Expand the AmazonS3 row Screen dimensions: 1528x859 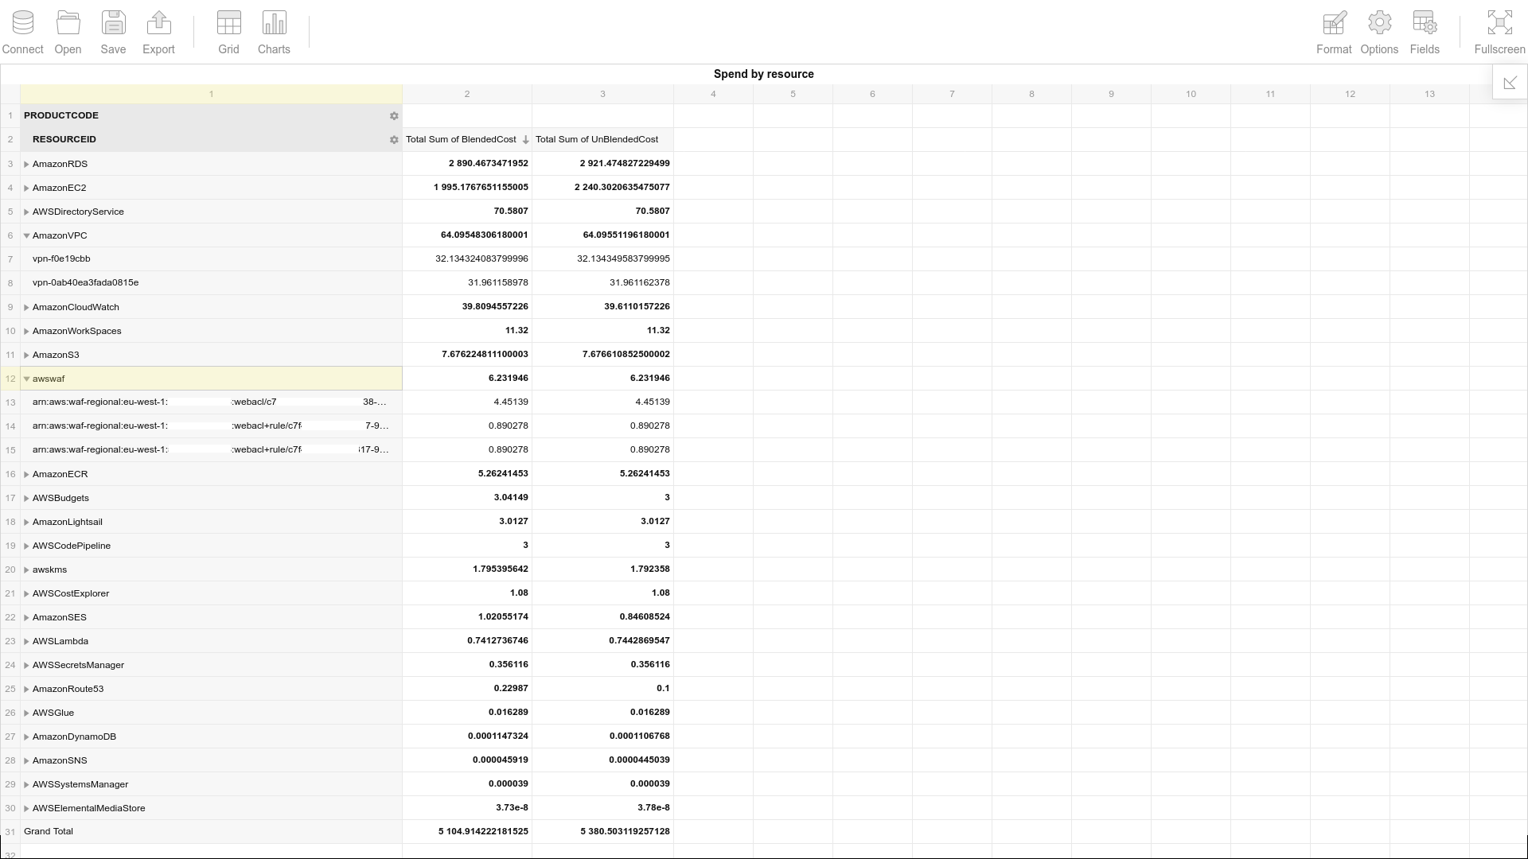pos(26,355)
